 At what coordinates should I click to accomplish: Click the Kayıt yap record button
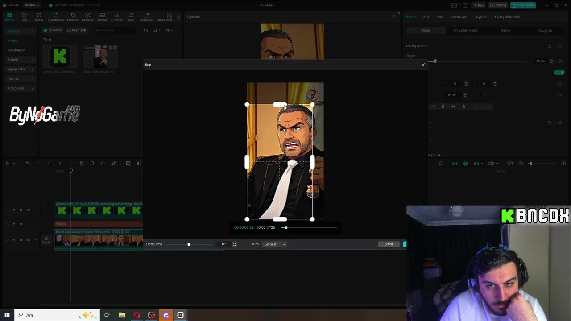point(77,30)
